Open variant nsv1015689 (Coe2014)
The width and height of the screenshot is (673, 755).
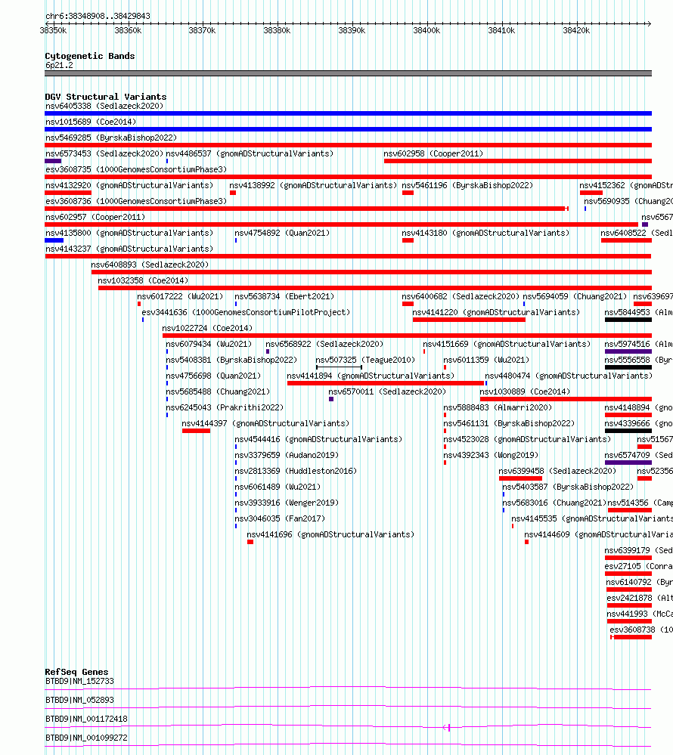[x=91, y=122]
